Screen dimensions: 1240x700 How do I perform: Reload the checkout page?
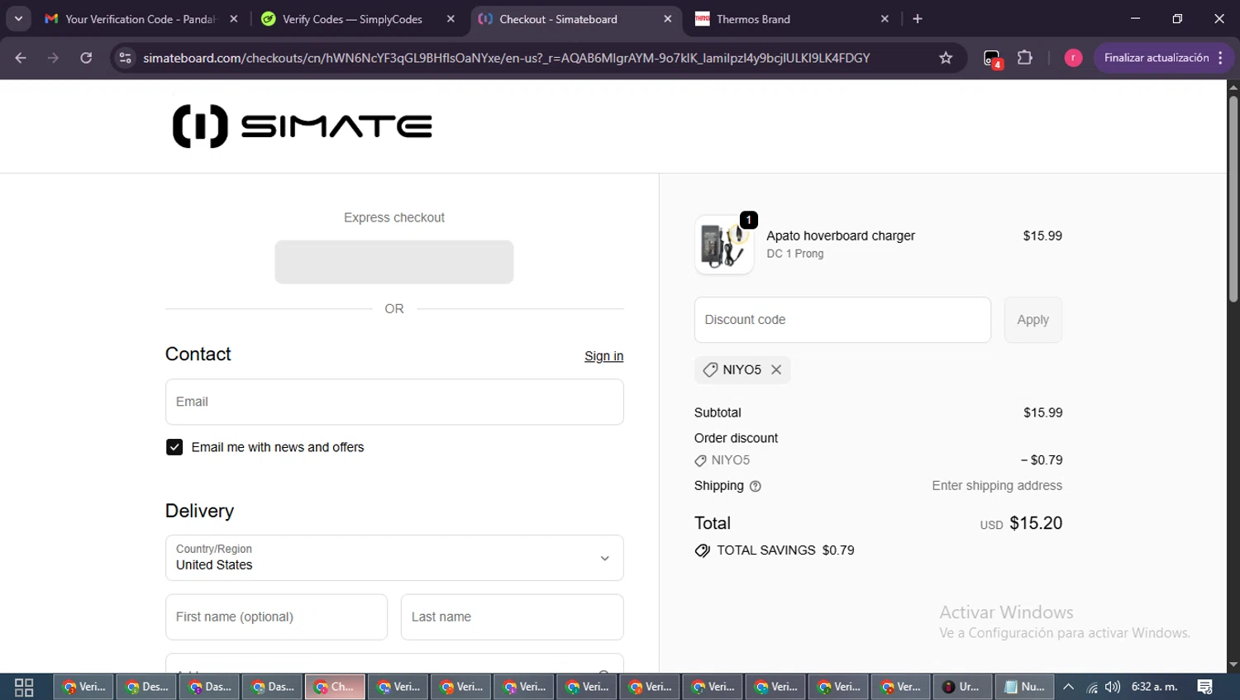(x=86, y=58)
